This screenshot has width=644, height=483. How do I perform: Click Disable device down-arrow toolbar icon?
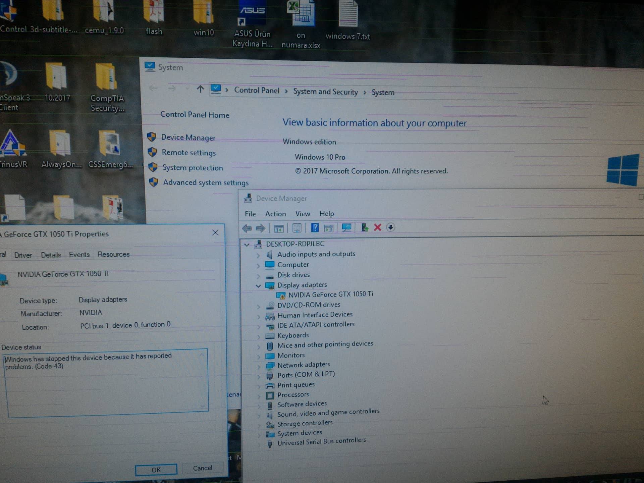[x=390, y=227]
